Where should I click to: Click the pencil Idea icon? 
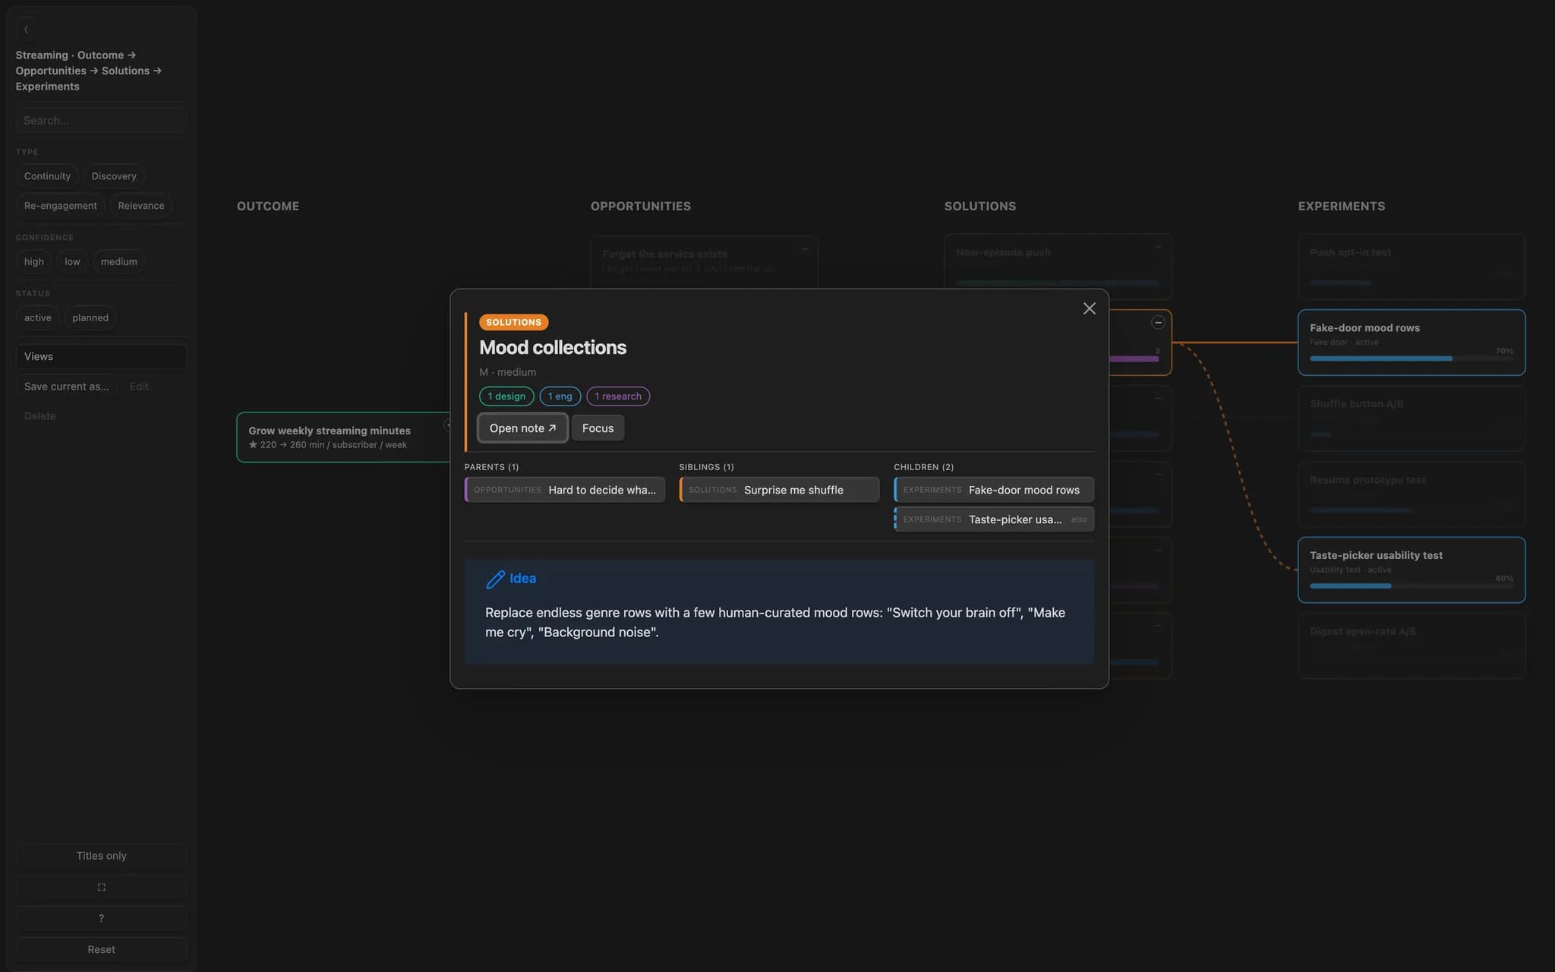click(x=495, y=579)
